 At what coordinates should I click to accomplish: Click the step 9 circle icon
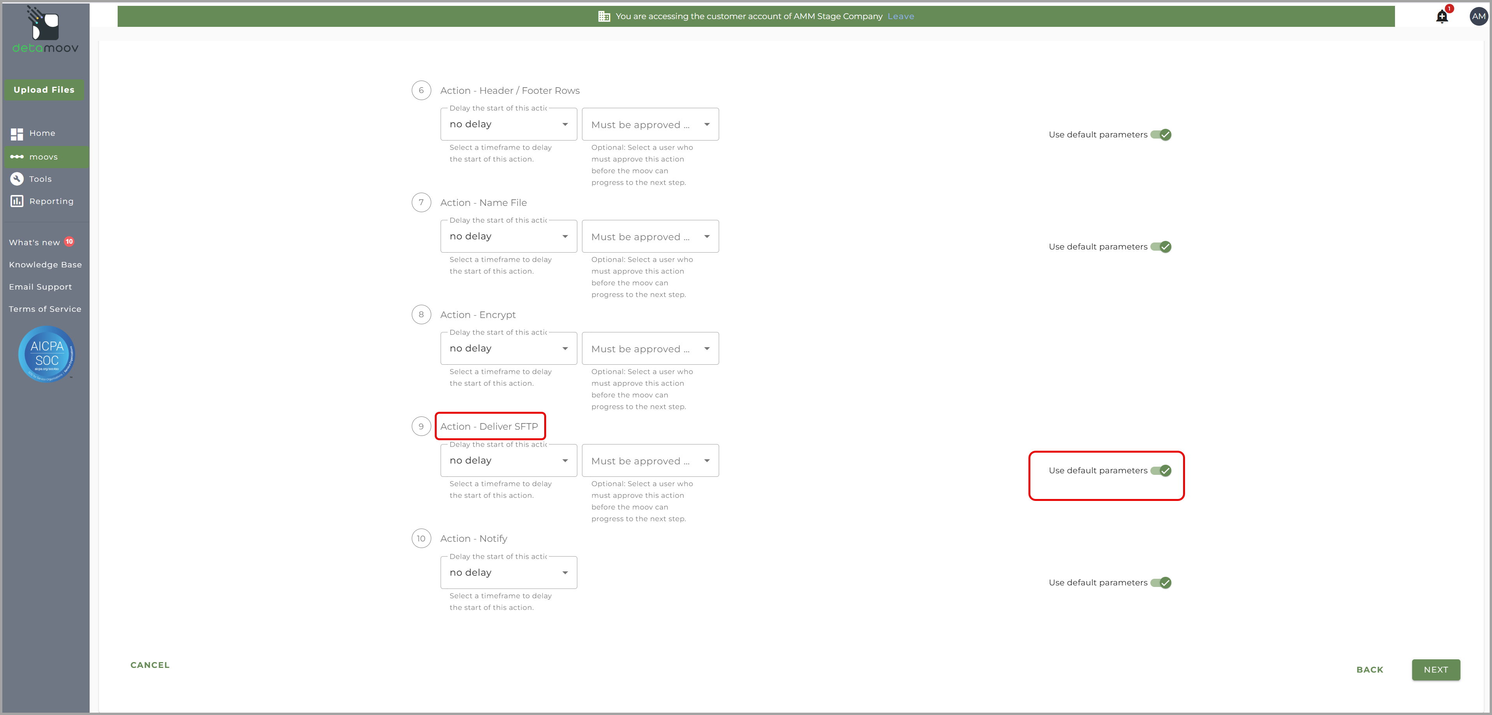[x=421, y=426]
